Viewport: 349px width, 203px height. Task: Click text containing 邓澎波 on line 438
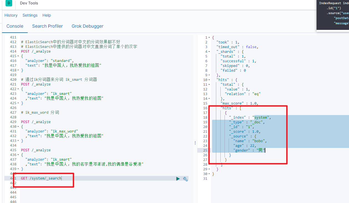[94, 164]
